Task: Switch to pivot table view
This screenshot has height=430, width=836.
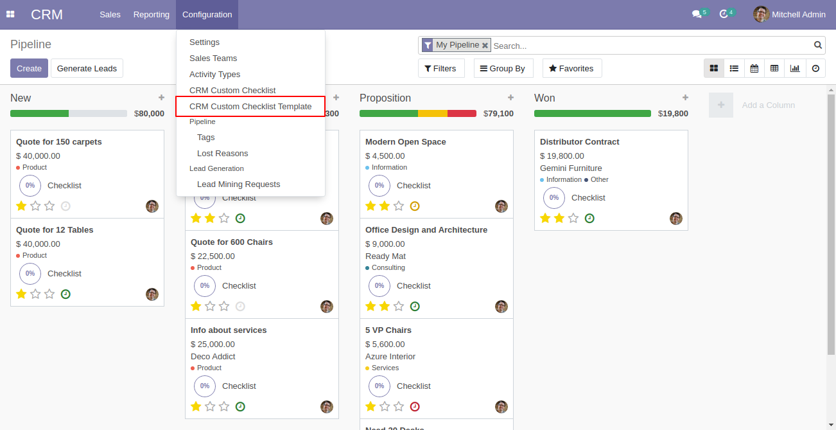Action: [774, 68]
